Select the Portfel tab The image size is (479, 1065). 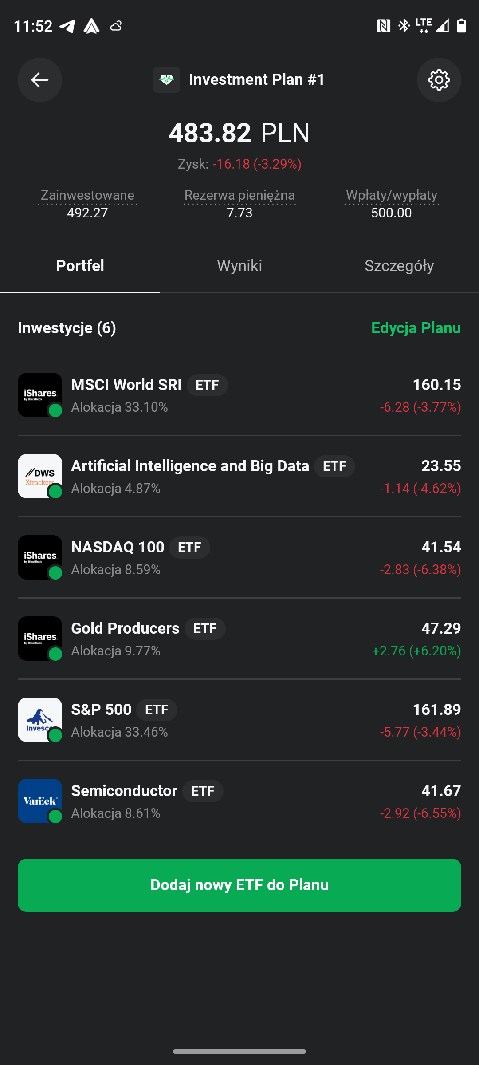tap(80, 266)
